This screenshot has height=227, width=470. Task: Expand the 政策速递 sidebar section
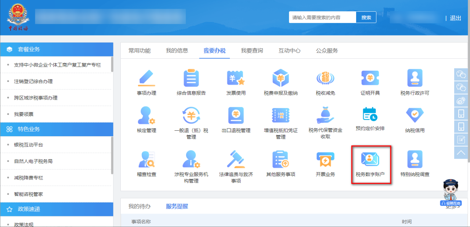(x=57, y=209)
